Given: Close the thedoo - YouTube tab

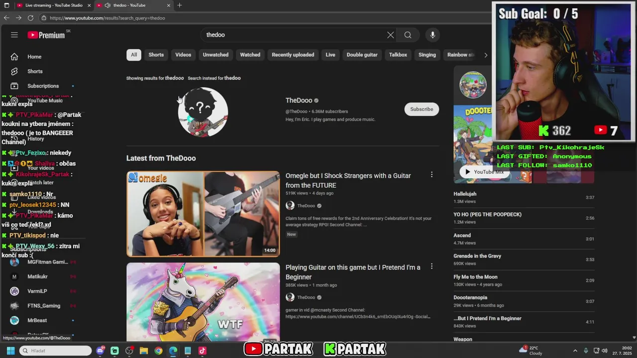Looking at the screenshot, I should point(169,5).
